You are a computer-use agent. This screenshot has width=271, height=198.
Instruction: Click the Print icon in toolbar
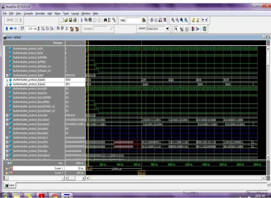[x=75, y=20]
